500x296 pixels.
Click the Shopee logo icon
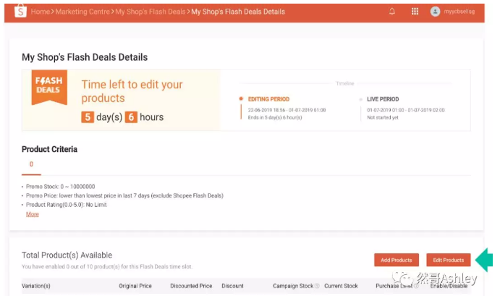click(x=20, y=11)
